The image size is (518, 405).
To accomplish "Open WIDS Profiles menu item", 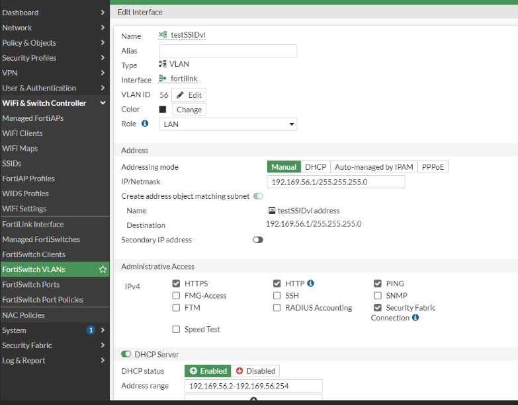I will click(55, 194).
